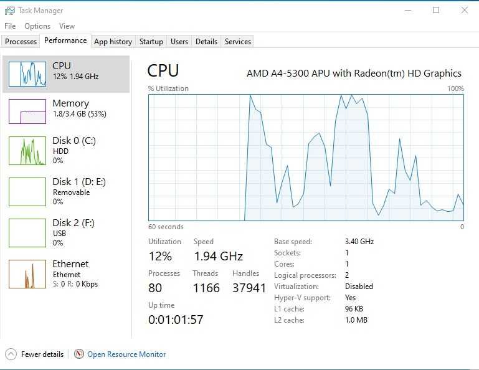
Task: Click the Resource Monitor gauge icon
Action: pyautogui.click(x=79, y=354)
